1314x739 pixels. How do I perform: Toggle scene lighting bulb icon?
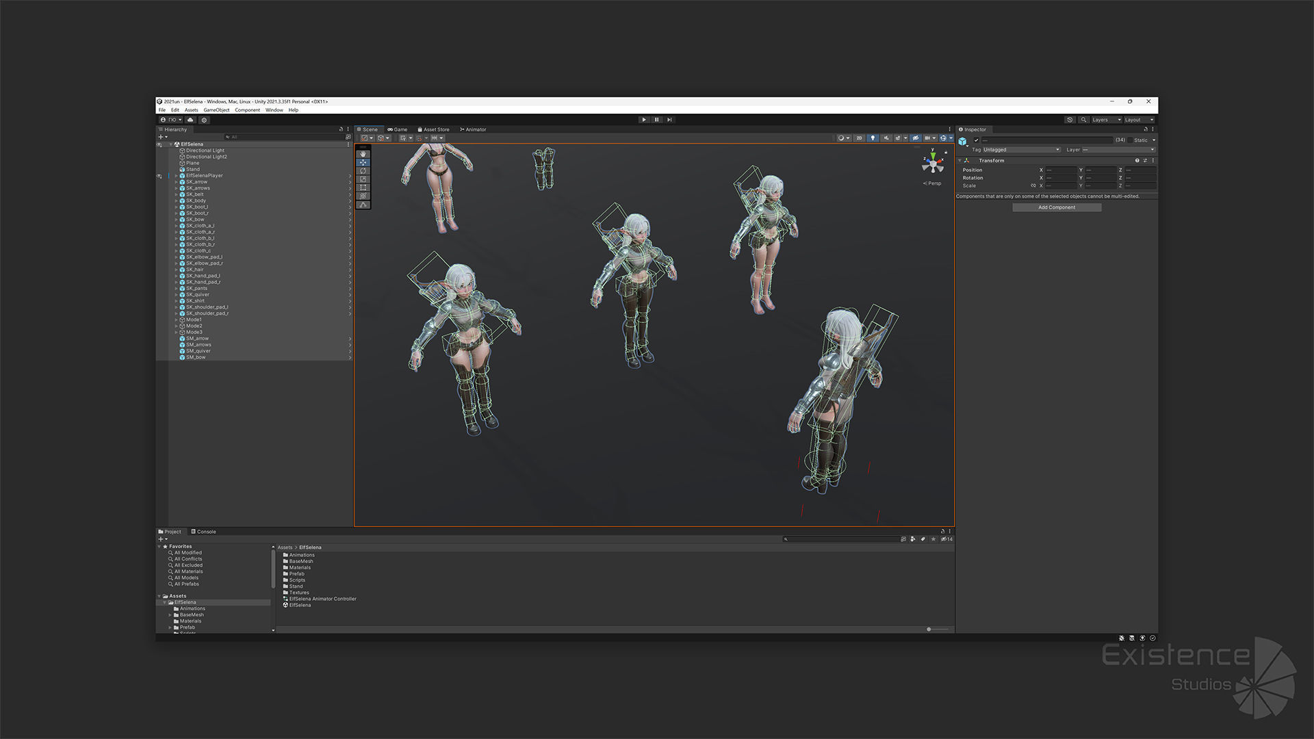873,138
